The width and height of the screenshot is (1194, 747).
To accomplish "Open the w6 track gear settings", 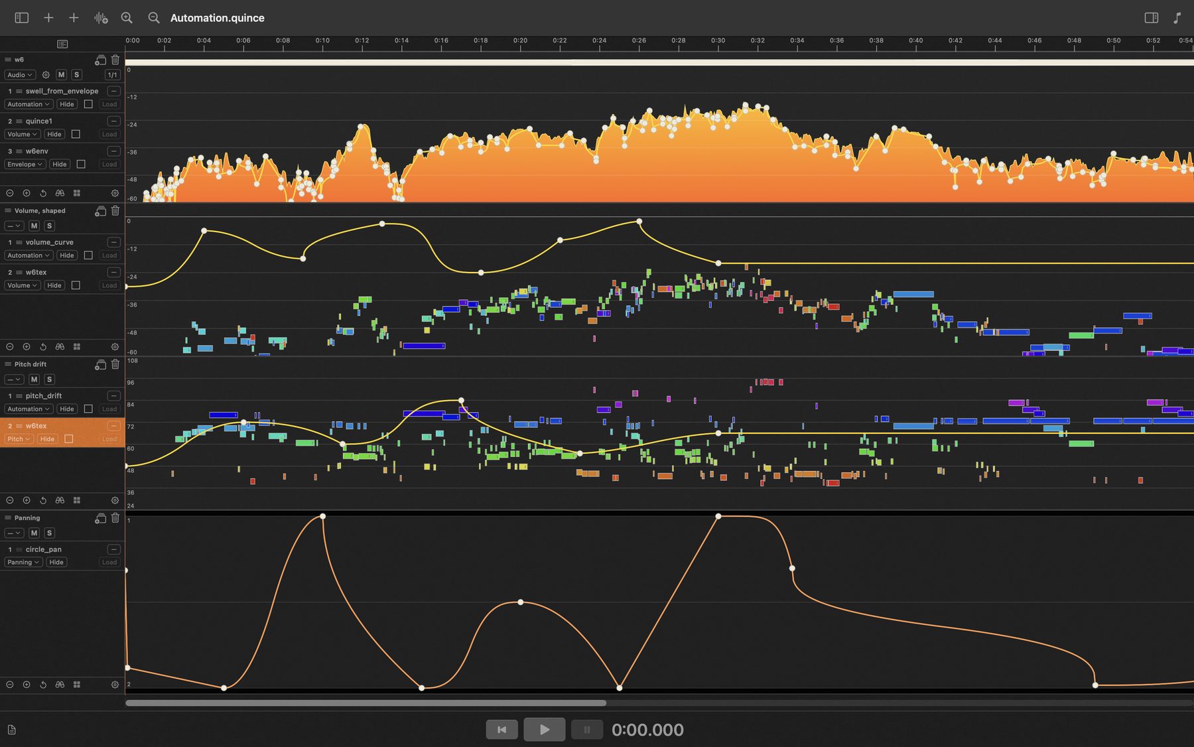I will coord(46,75).
